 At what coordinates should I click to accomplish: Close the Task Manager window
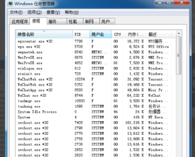(182, 3)
